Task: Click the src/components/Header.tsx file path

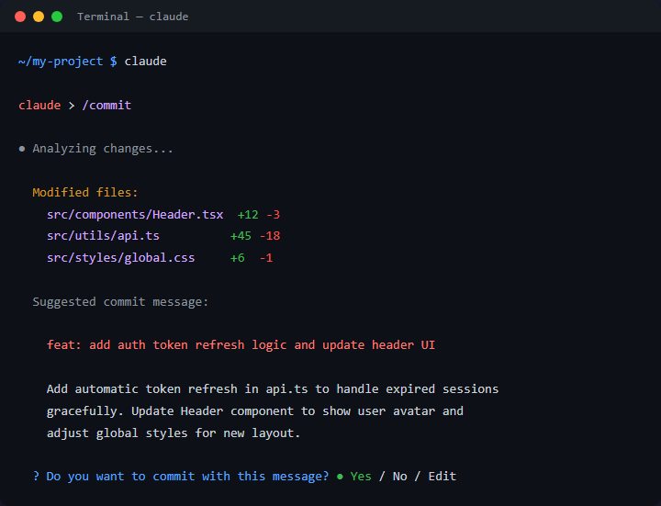Action: click(x=135, y=214)
